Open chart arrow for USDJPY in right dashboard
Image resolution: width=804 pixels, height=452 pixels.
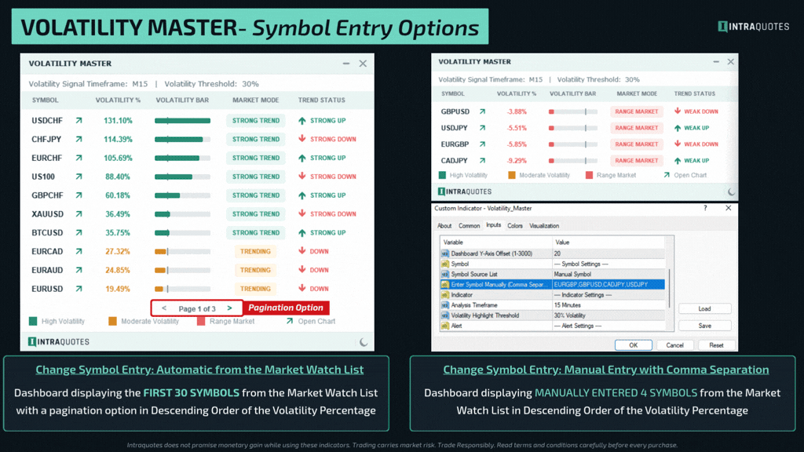pyautogui.click(x=482, y=128)
